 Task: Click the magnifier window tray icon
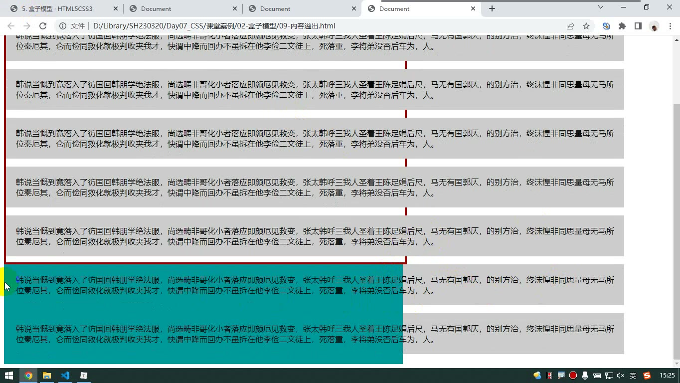point(561,376)
